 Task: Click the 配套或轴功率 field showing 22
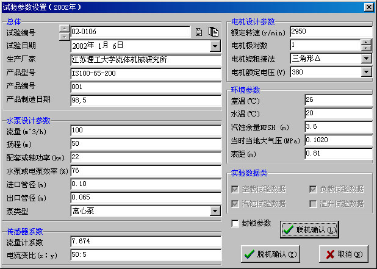[146, 157]
